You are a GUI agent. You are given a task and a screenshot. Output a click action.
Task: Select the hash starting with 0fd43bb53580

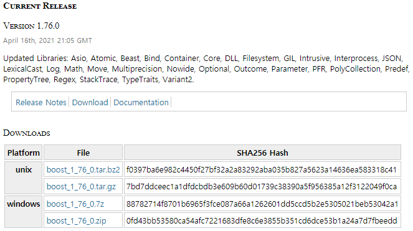point(262,221)
